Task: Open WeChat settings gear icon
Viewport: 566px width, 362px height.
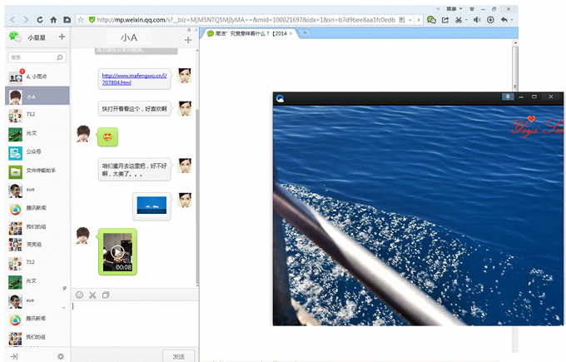Action: coord(60,356)
